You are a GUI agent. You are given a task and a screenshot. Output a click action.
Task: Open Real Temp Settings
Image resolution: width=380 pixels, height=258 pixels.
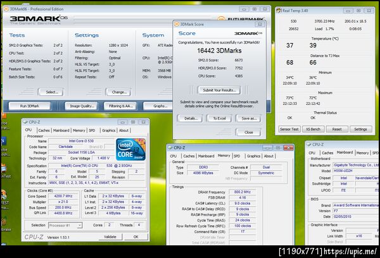[x=360, y=129]
